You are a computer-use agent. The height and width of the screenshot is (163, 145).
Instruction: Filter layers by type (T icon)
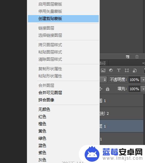point(119,70)
